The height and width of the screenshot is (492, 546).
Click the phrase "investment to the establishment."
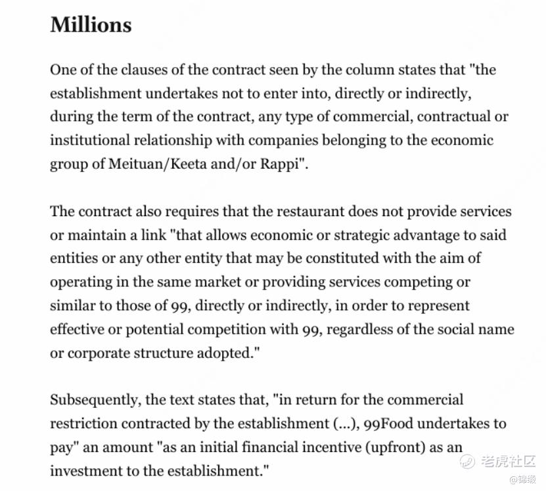pos(160,471)
